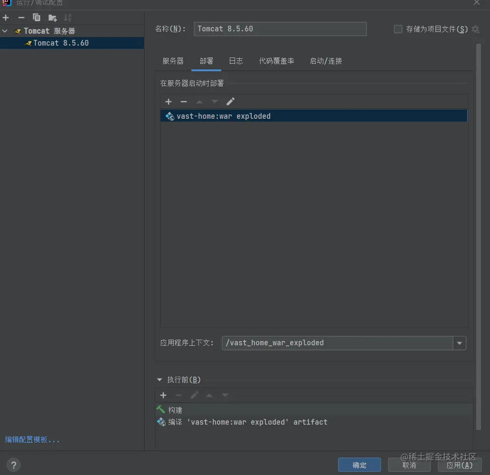Open the 启动/连接 tab
Image resolution: width=490 pixels, height=475 pixels.
point(326,61)
